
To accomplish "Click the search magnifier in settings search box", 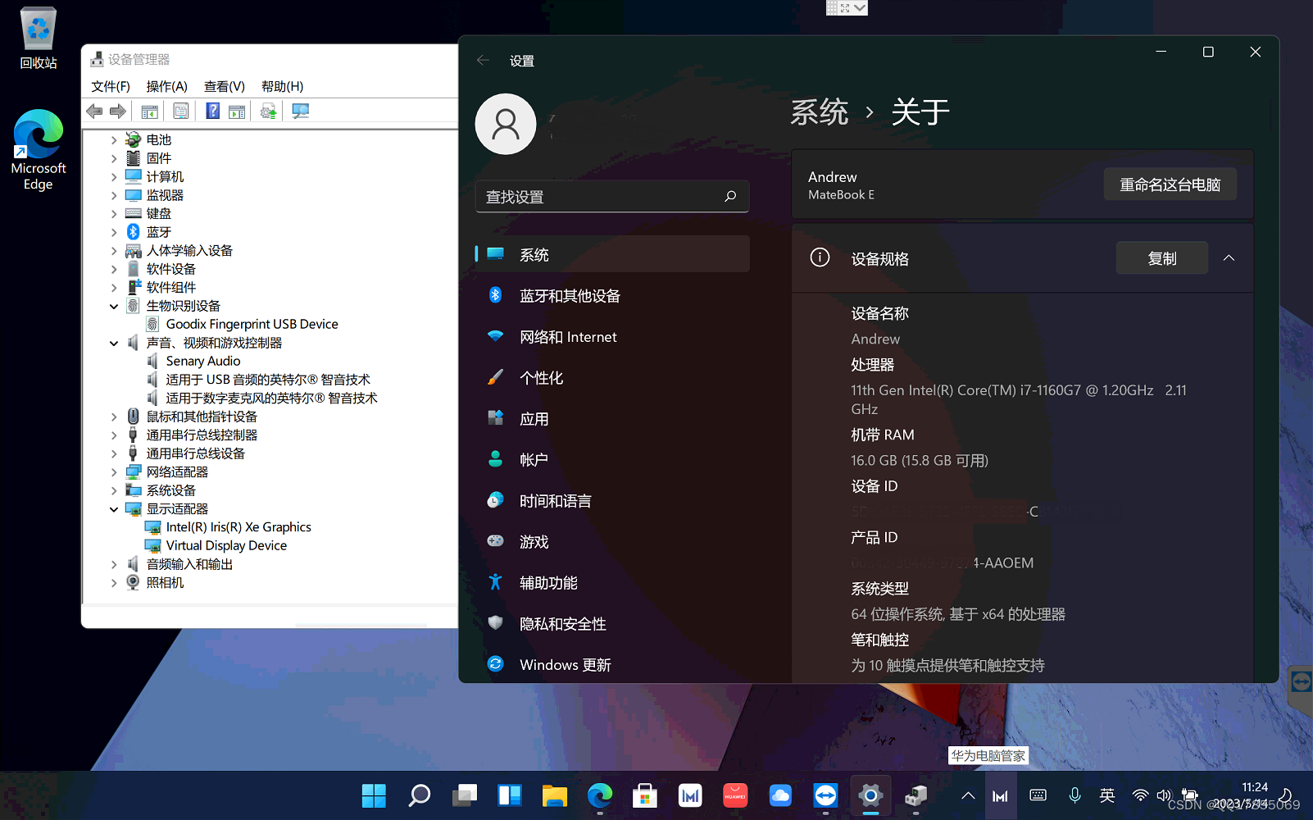I will point(730,197).
